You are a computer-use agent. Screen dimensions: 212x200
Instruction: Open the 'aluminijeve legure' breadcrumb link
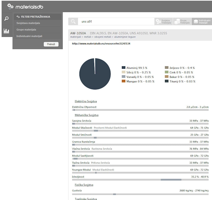click(x=125, y=37)
